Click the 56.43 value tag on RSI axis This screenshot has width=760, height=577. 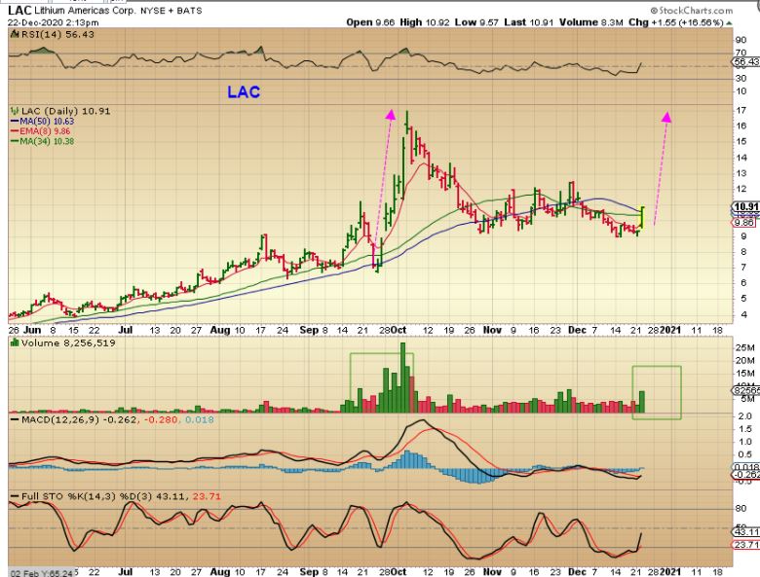coord(746,61)
